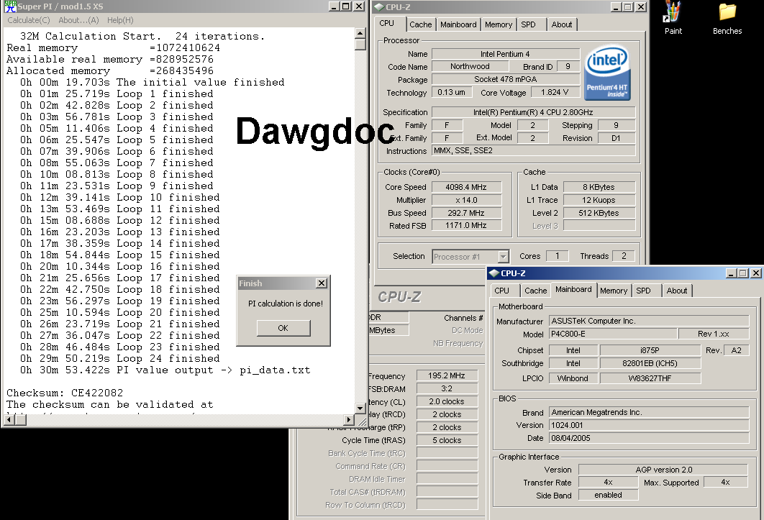
Task: Switch to the SPD tab in top CPU-Z
Action: 528,24
